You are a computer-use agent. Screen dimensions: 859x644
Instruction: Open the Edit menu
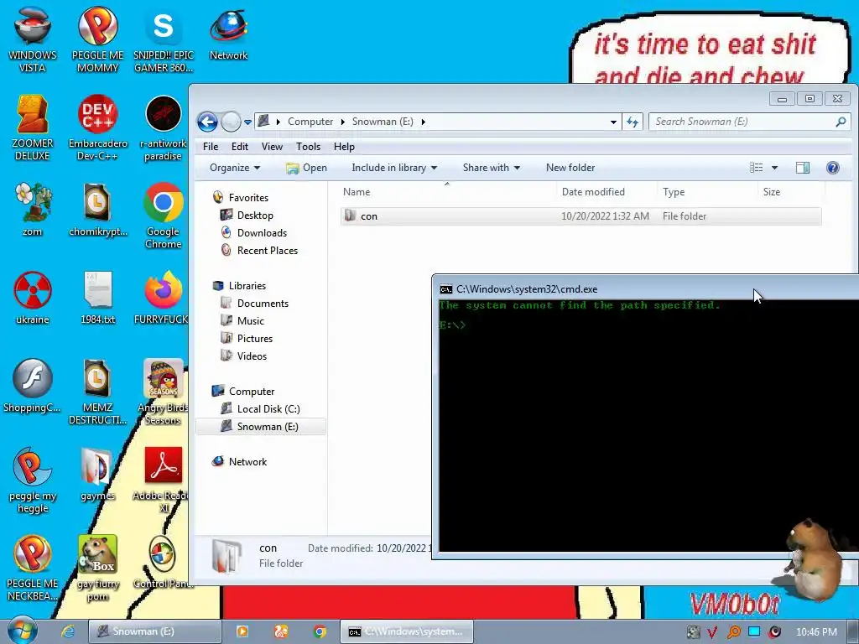239,147
